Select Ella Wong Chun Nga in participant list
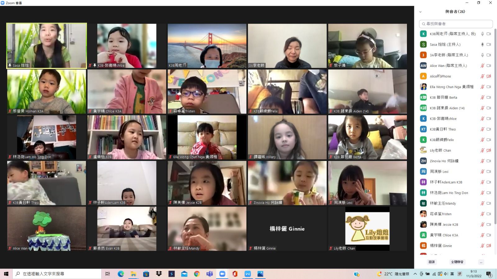The image size is (497, 279). [x=450, y=87]
